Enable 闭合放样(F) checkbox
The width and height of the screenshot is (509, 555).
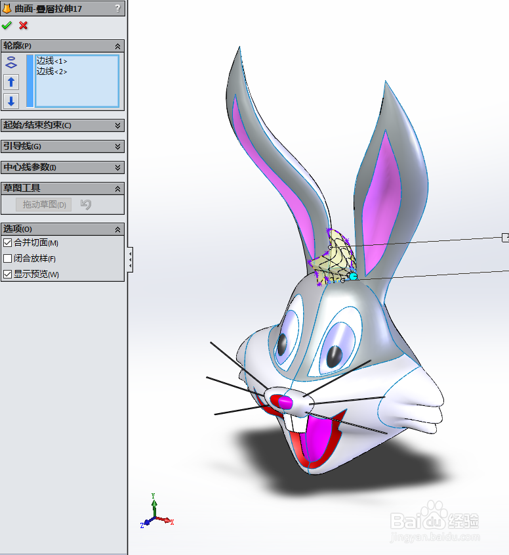point(7,259)
